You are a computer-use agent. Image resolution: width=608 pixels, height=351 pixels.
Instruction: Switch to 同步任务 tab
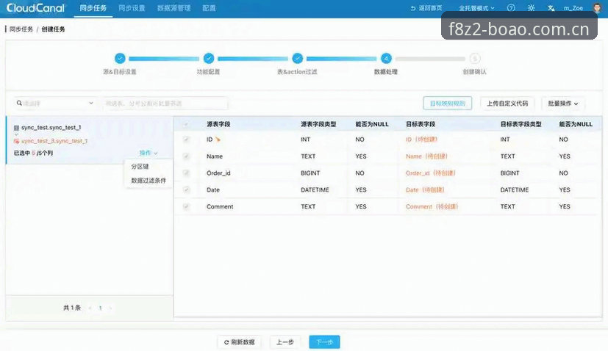93,8
